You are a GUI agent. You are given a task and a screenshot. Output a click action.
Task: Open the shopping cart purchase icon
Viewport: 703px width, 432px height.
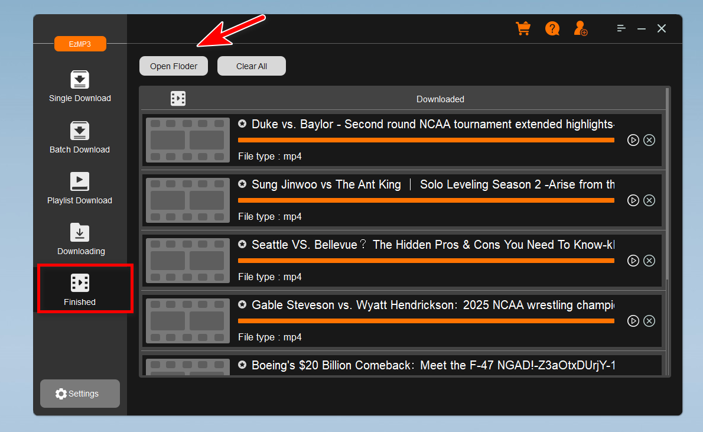(523, 28)
